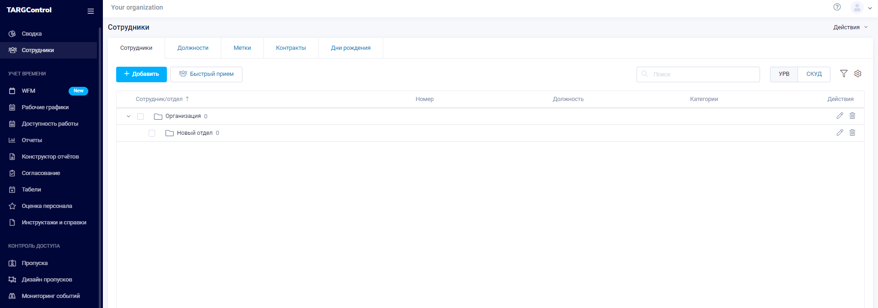The height and width of the screenshot is (308, 878).
Task: Click the Должность column header
Action: point(568,99)
